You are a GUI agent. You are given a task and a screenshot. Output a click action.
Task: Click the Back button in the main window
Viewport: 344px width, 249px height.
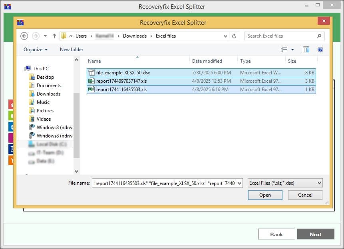click(276, 234)
